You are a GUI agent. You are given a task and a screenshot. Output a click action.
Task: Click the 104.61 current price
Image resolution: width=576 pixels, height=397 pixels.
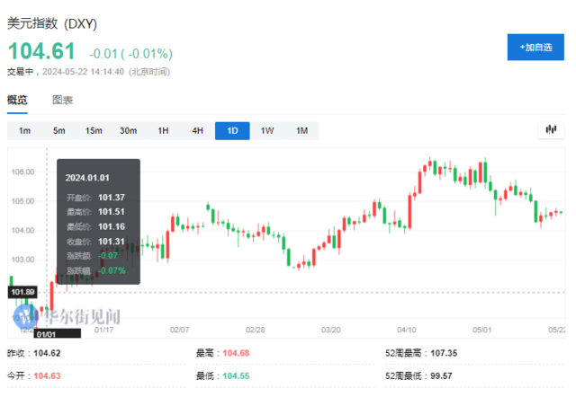40,52
